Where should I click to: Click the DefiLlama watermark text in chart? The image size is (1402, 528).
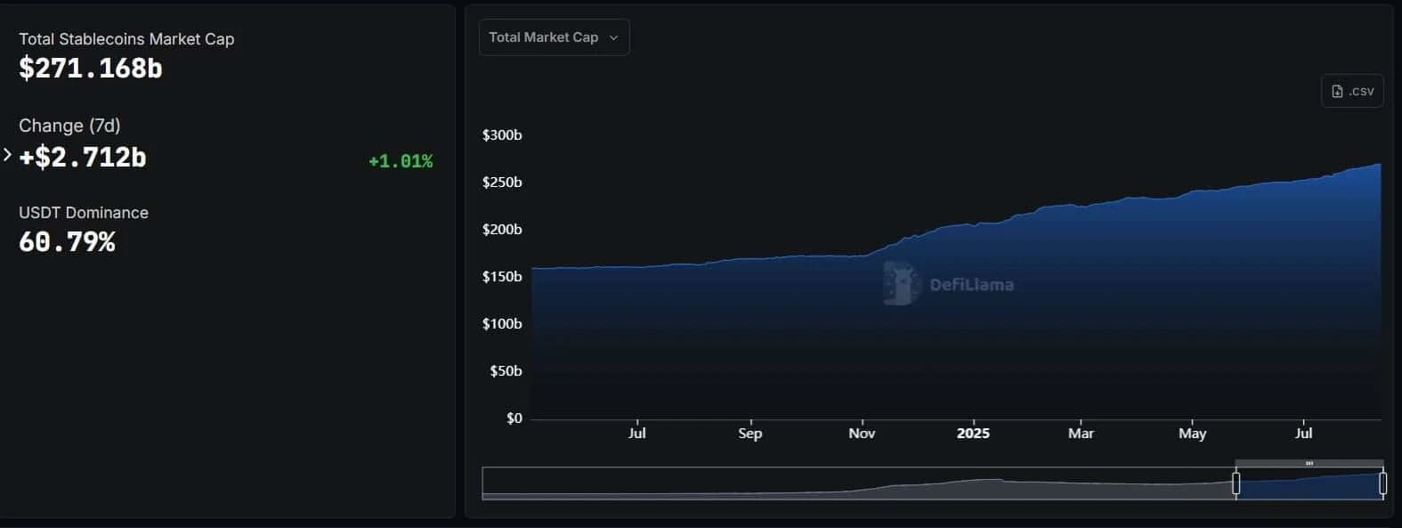pos(972,285)
